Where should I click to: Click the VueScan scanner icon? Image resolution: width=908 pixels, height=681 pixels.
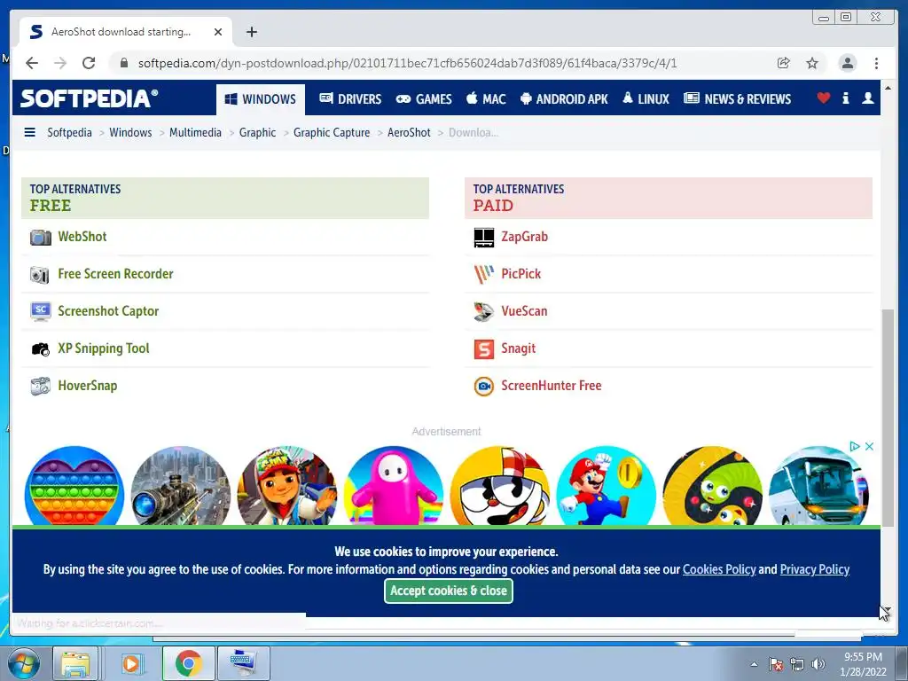click(483, 311)
